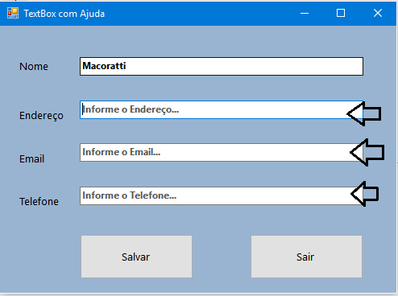
Task: Save the form with Salvar button
Action: (136, 257)
